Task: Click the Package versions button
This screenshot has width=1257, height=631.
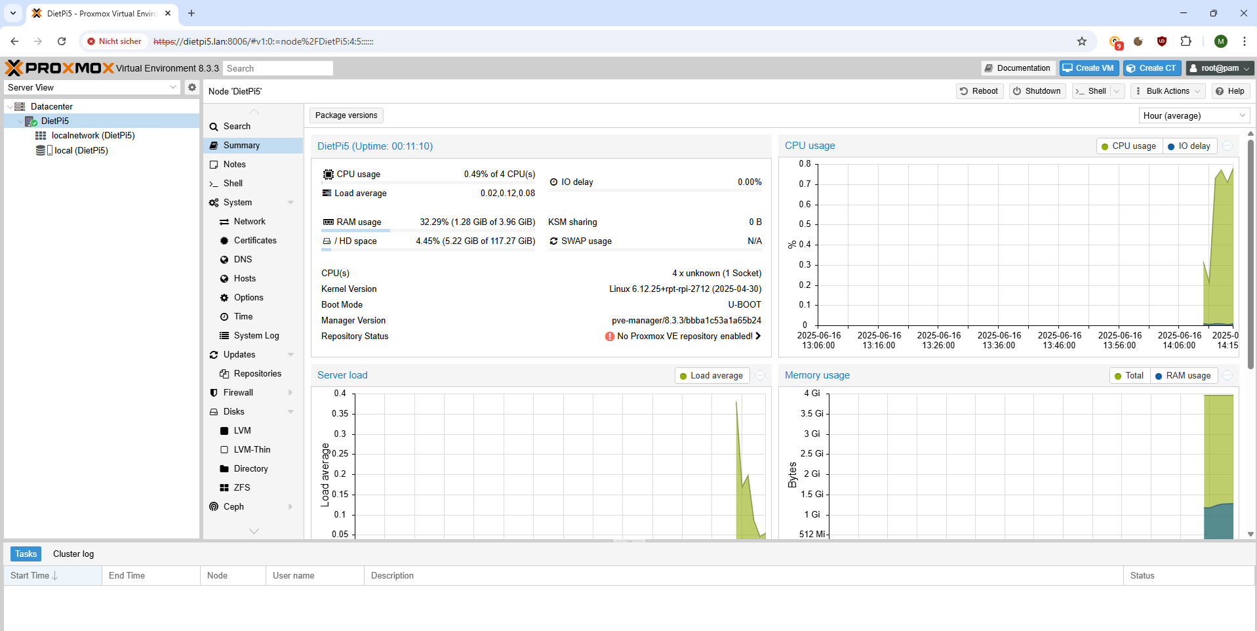Action: (x=346, y=115)
